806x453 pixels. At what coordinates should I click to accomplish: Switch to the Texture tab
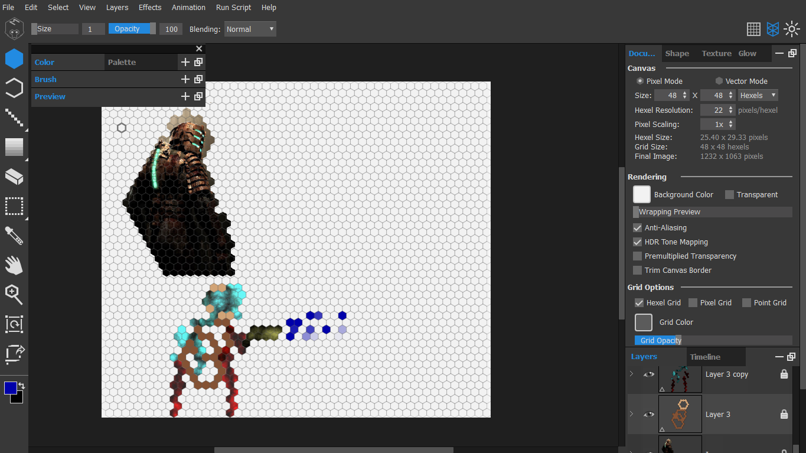click(716, 53)
